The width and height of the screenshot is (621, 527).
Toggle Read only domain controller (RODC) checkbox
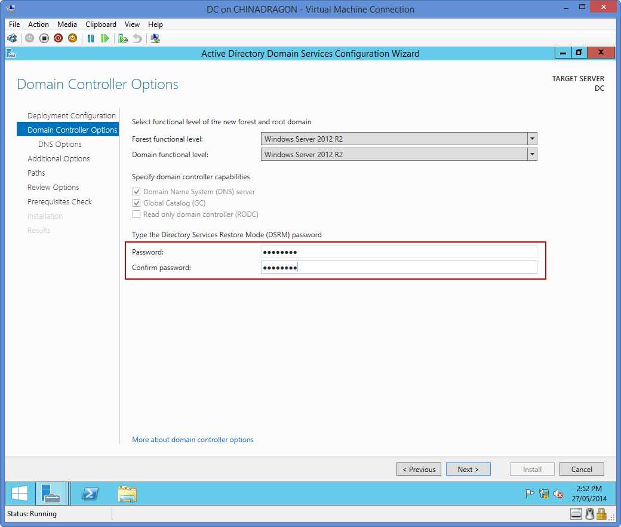136,215
